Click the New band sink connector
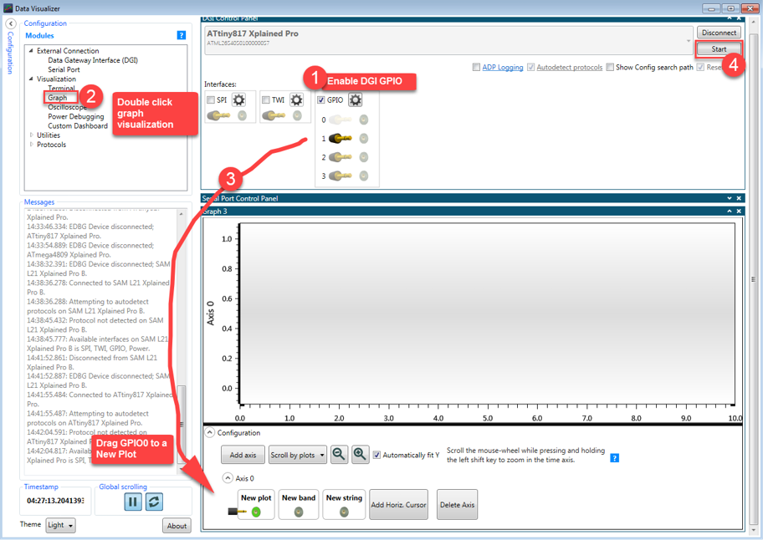 click(x=299, y=512)
